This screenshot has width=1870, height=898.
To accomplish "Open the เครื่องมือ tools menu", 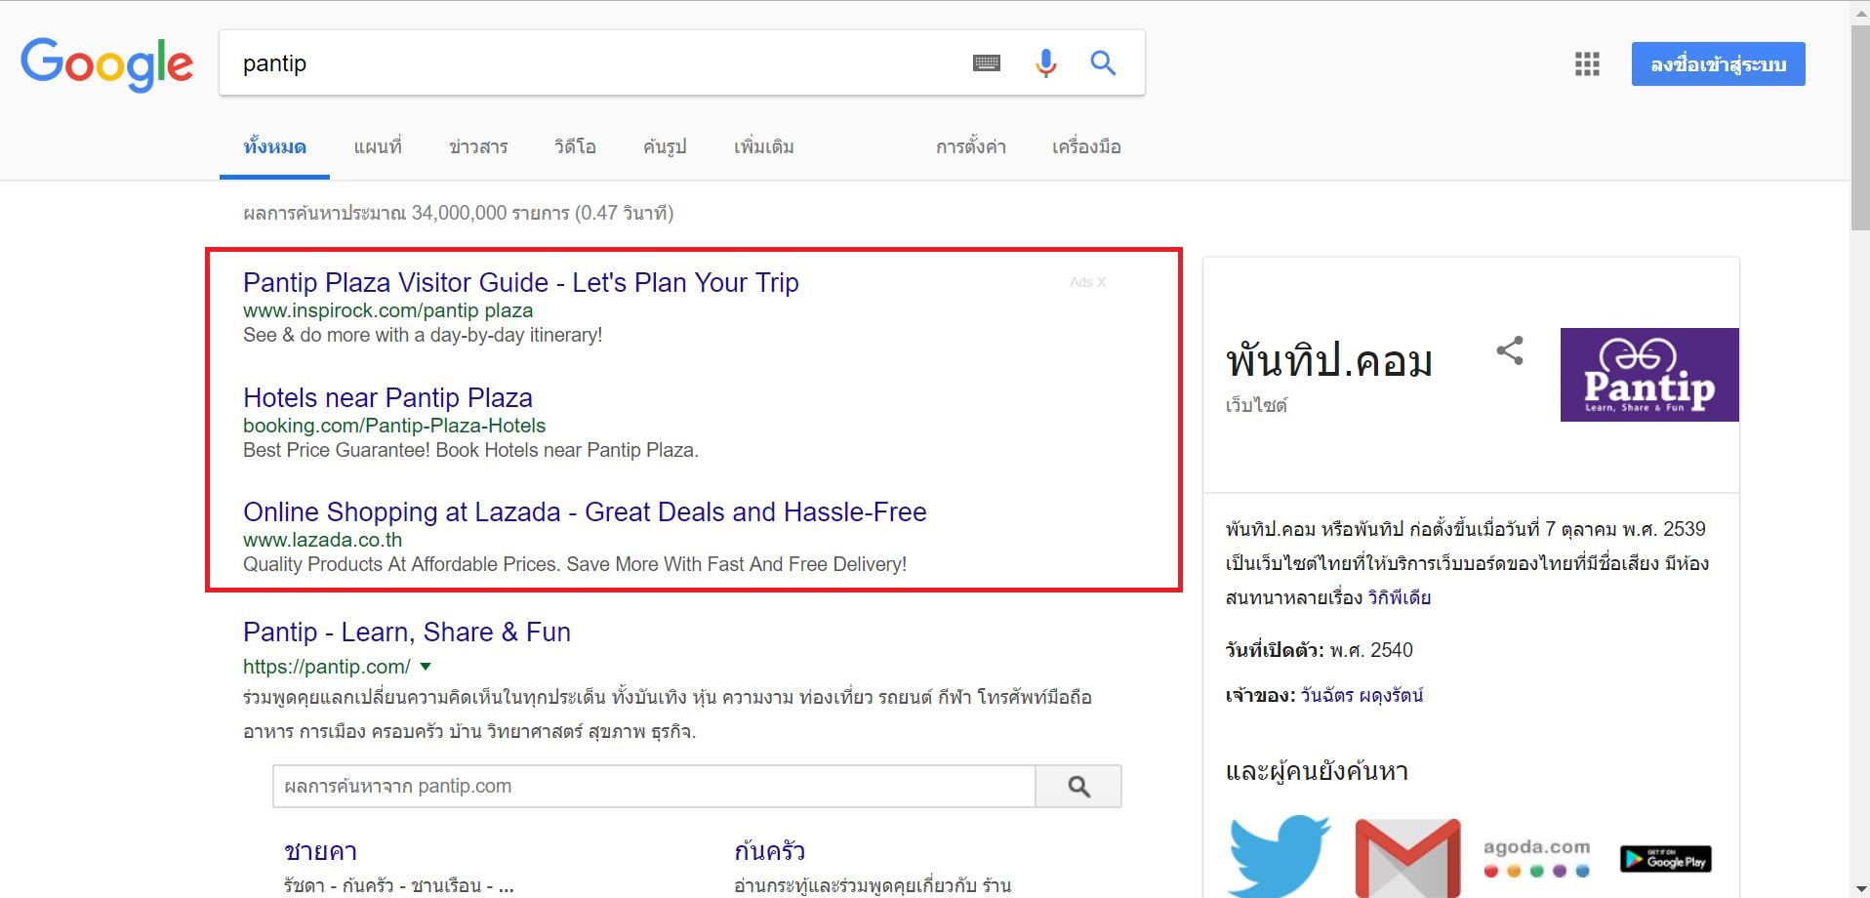I will (1086, 147).
